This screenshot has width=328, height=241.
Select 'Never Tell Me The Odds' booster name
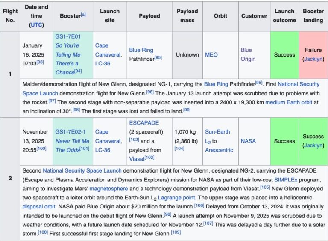(72, 146)
